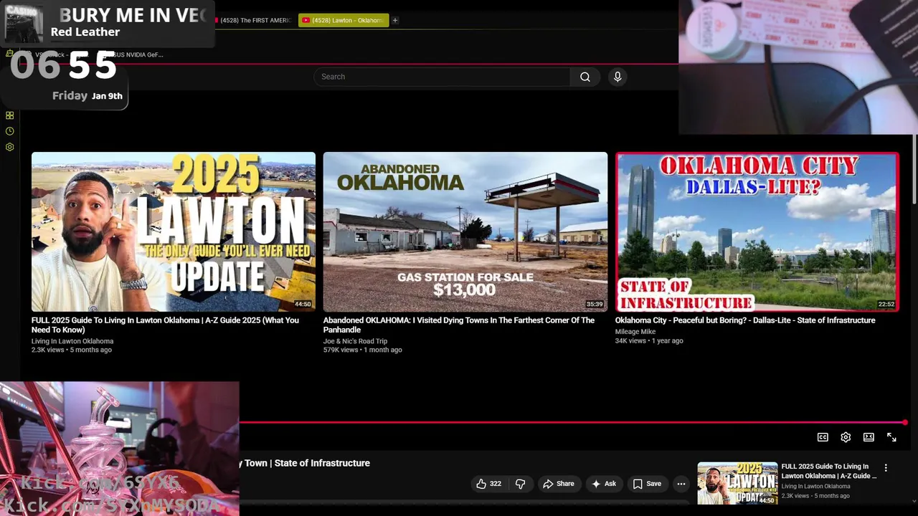The image size is (918, 516).
Task: Visit Joe & Nic's Road Trip channel
Action: (355, 341)
